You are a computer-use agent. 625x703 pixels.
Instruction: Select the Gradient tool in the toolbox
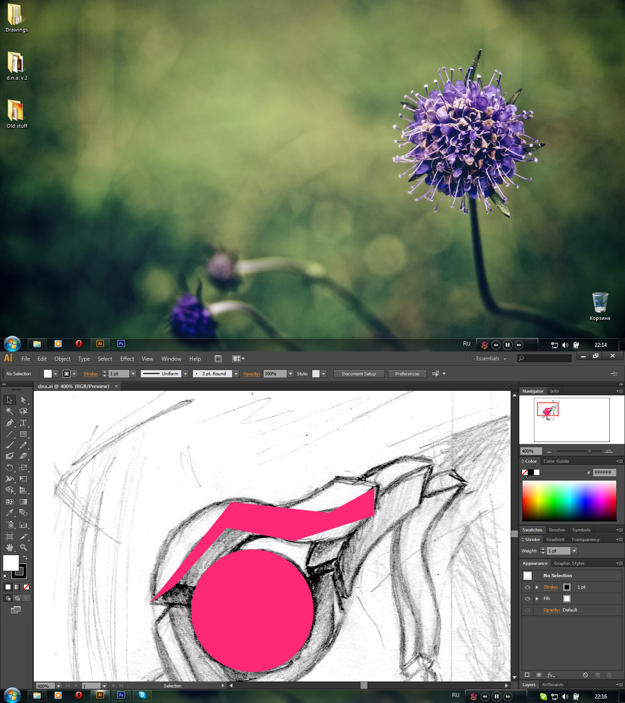[x=23, y=502]
